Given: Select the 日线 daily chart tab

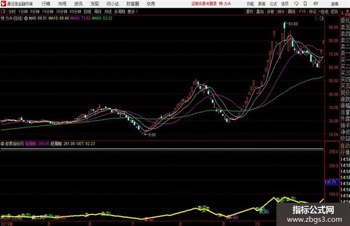Looking at the screenshot, I should (87, 12).
